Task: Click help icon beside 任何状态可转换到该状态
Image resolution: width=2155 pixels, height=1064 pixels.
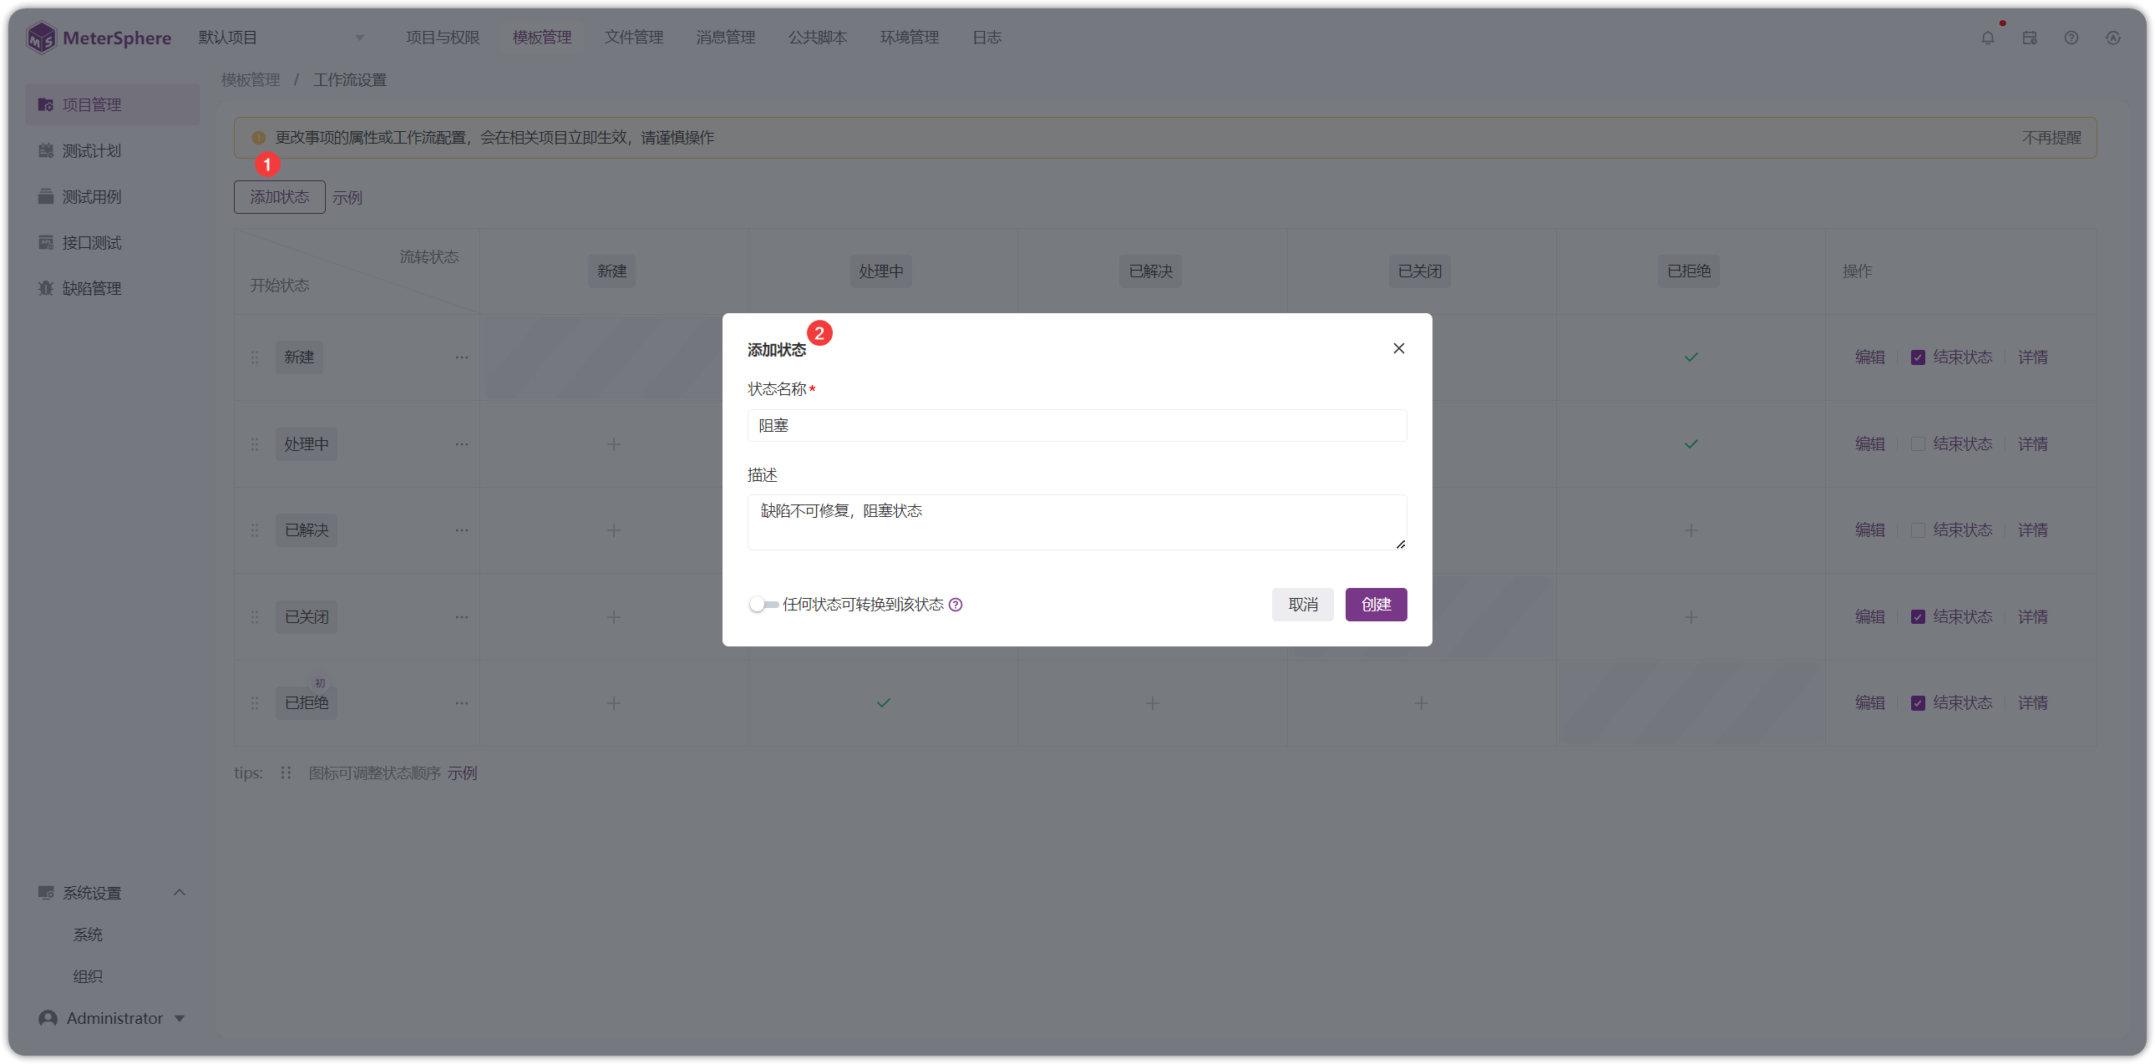Action: click(956, 605)
